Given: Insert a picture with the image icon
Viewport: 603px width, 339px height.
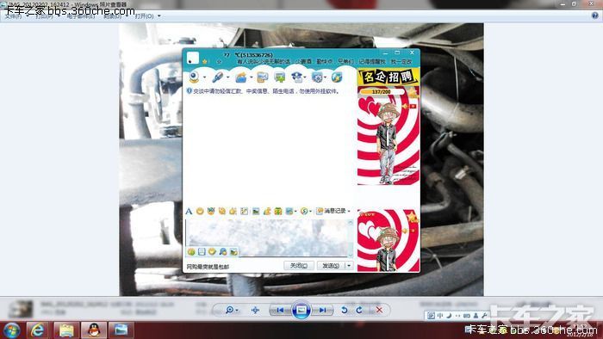Looking at the screenshot, I should pyautogui.click(x=255, y=211).
